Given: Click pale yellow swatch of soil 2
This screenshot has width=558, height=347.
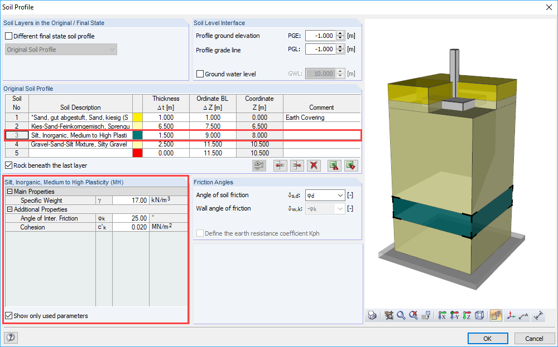Looking at the screenshot, I should click(137, 126).
